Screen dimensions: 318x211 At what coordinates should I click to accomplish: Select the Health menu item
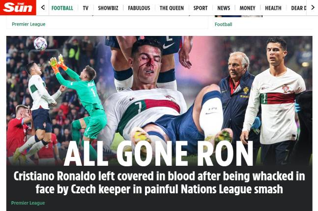273,8
